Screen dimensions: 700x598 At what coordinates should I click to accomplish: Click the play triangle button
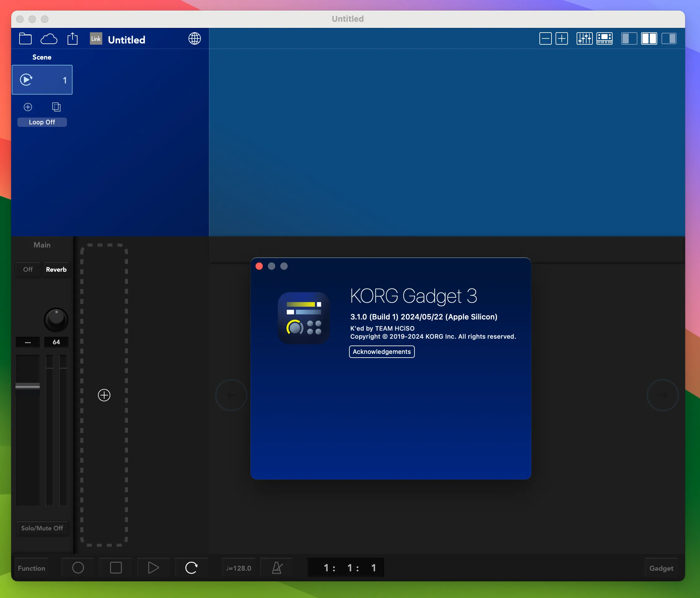[153, 568]
